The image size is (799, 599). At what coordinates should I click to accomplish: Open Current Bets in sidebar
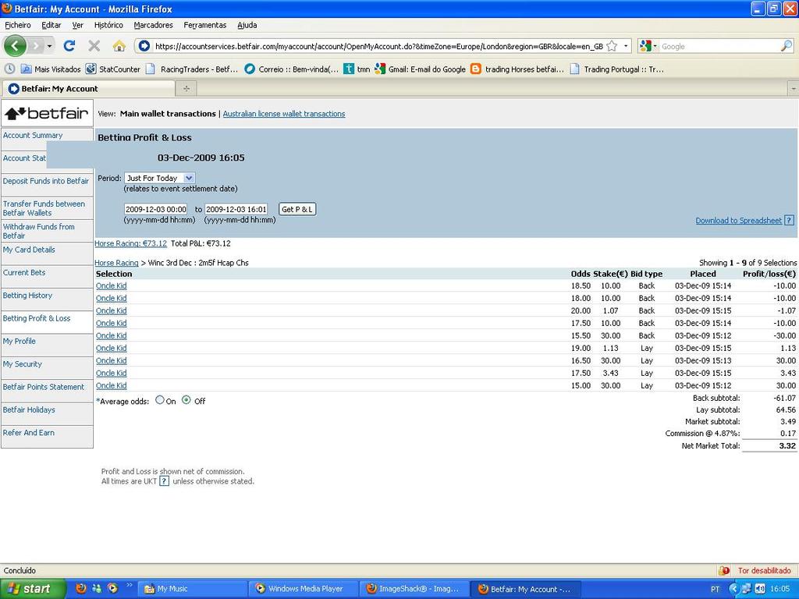coord(24,272)
